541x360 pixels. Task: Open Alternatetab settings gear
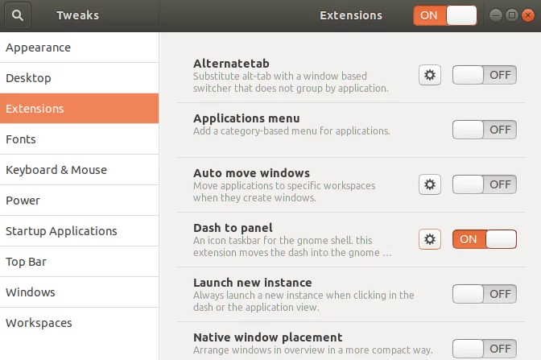click(x=430, y=75)
